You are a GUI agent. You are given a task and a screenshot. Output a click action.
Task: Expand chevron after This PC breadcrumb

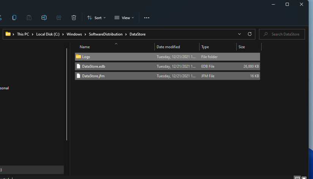33,34
